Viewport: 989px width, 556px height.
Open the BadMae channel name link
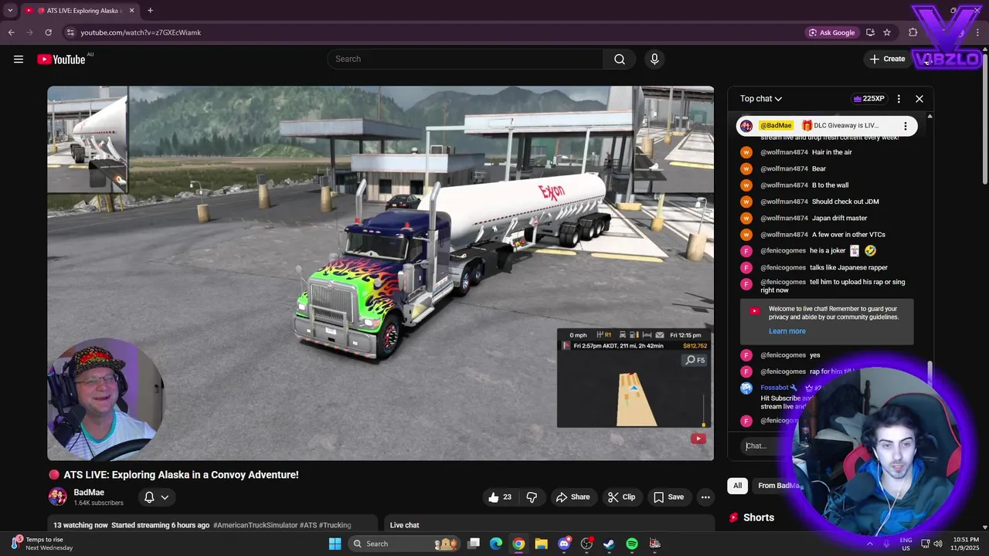pyautogui.click(x=89, y=493)
